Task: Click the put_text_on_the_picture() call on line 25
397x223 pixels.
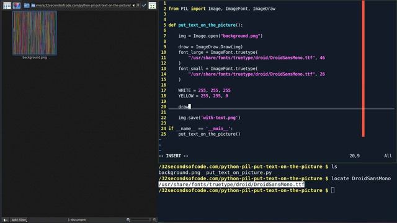Action: [209, 134]
